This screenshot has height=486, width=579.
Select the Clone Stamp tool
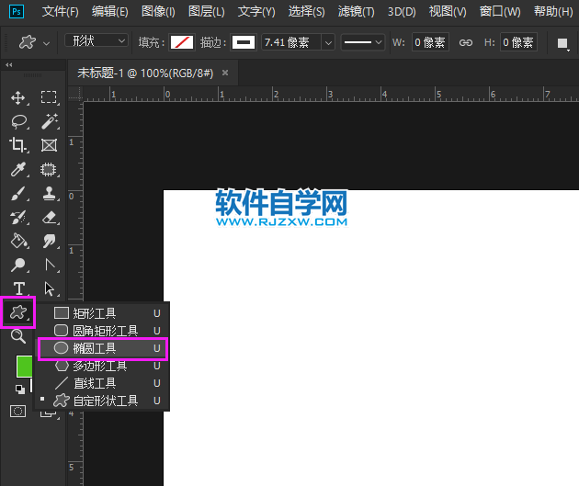tap(50, 194)
